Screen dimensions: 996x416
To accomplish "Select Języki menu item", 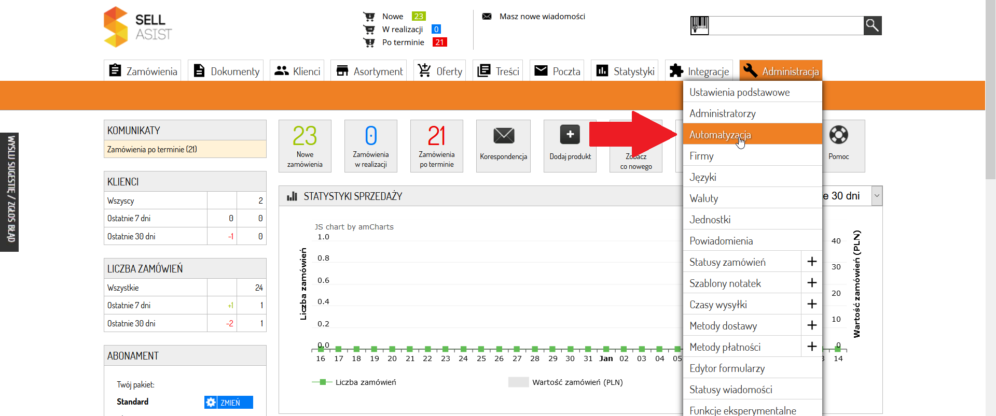I will 753,177.
